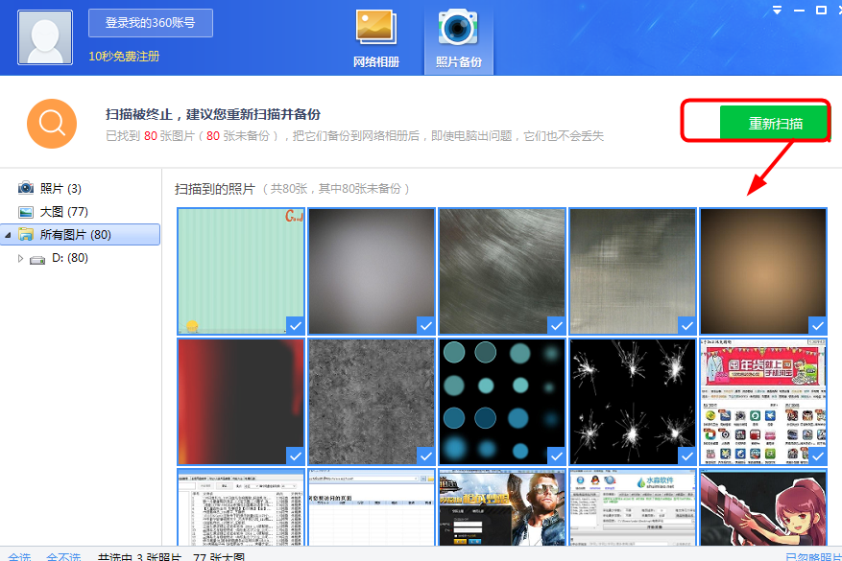Select the game login poster thumbnail
This screenshot has width=842, height=561.
pyautogui.click(x=502, y=507)
